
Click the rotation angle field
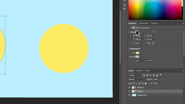click(x=138, y=43)
